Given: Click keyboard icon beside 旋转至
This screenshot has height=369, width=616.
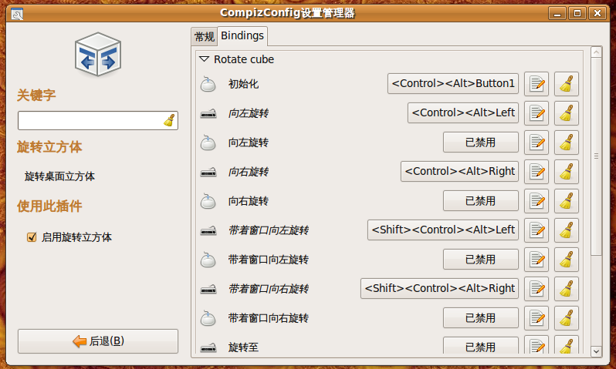Looking at the screenshot, I should pos(208,347).
